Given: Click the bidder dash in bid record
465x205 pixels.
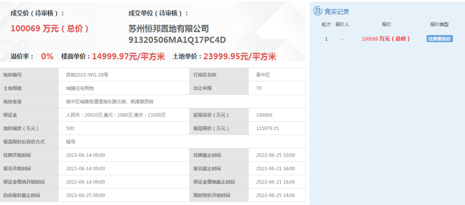Looking at the screenshot, I should 342,39.
